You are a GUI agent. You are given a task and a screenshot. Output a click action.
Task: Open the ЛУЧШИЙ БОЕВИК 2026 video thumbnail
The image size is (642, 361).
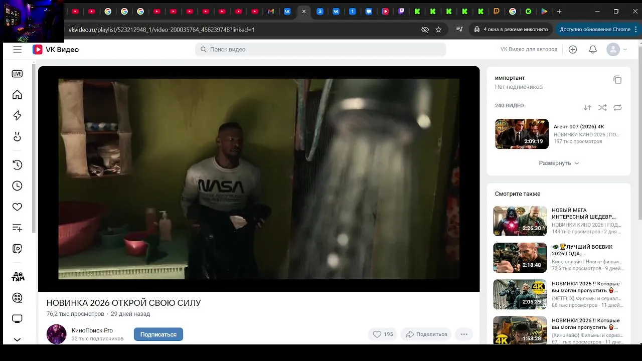(520, 258)
